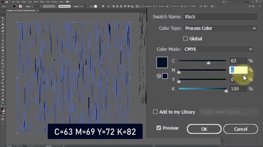The image size is (263, 147).
Task: Open the stroke color dropdown arrow
Action: coord(23,7)
